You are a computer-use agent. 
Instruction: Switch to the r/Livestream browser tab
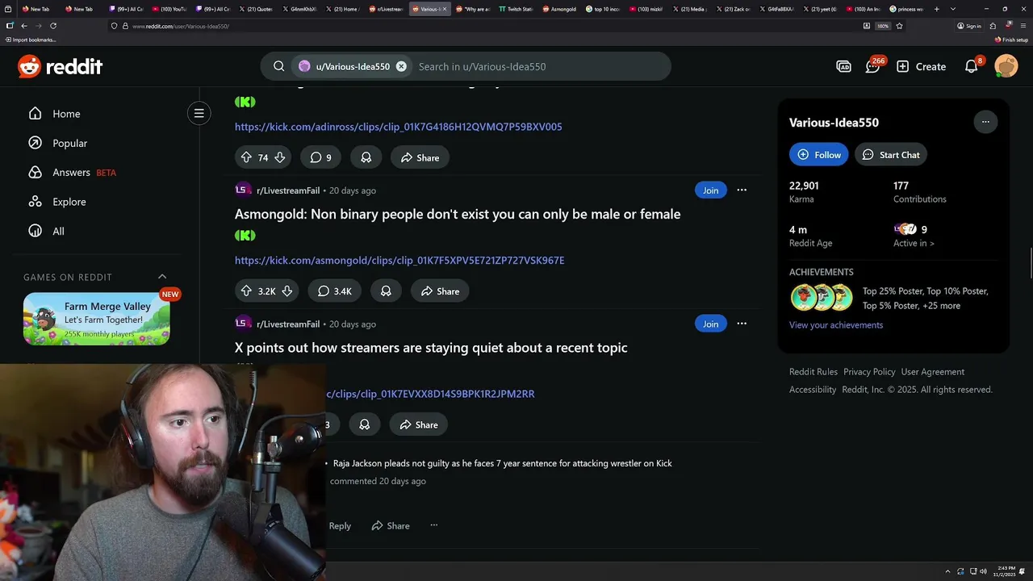coord(387,9)
